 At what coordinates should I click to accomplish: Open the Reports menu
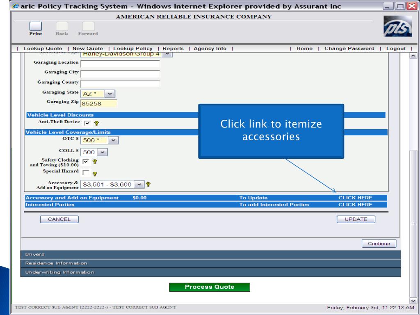click(173, 48)
